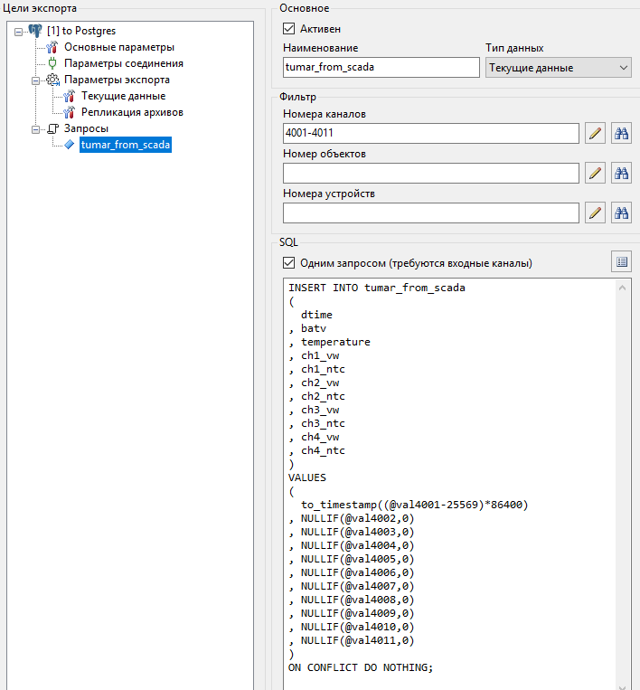The height and width of the screenshot is (690, 640).
Task: Select Основные параметры in the tree
Action: coord(119,47)
